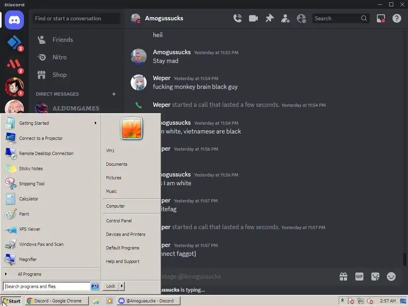Viewport: 408px width, 306px height.
Task: Open the Discord Shop
Action: (76, 75)
